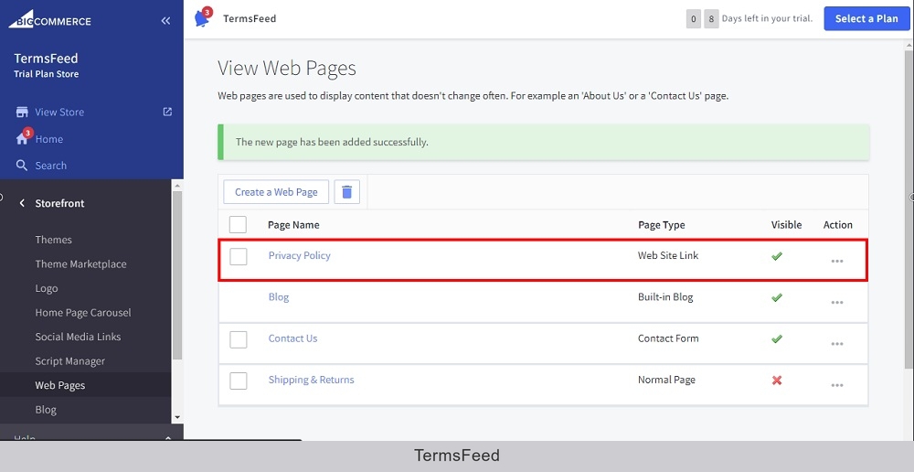This screenshot has height=472, width=914.
Task: Click Create a Web Page button
Action: [x=276, y=191]
